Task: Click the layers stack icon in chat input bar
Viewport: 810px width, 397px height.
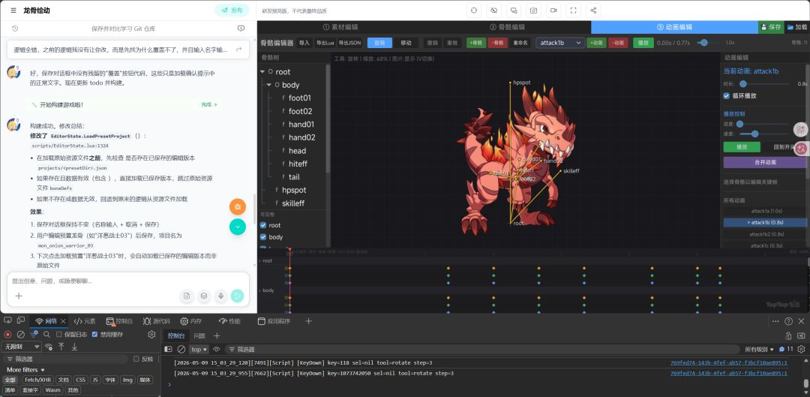Action: click(204, 296)
